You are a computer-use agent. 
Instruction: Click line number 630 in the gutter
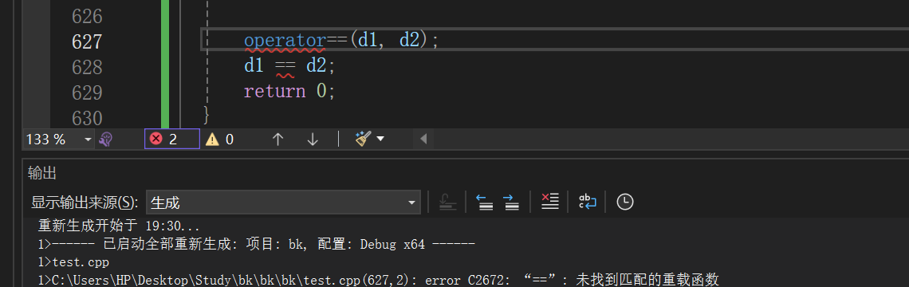(86, 118)
